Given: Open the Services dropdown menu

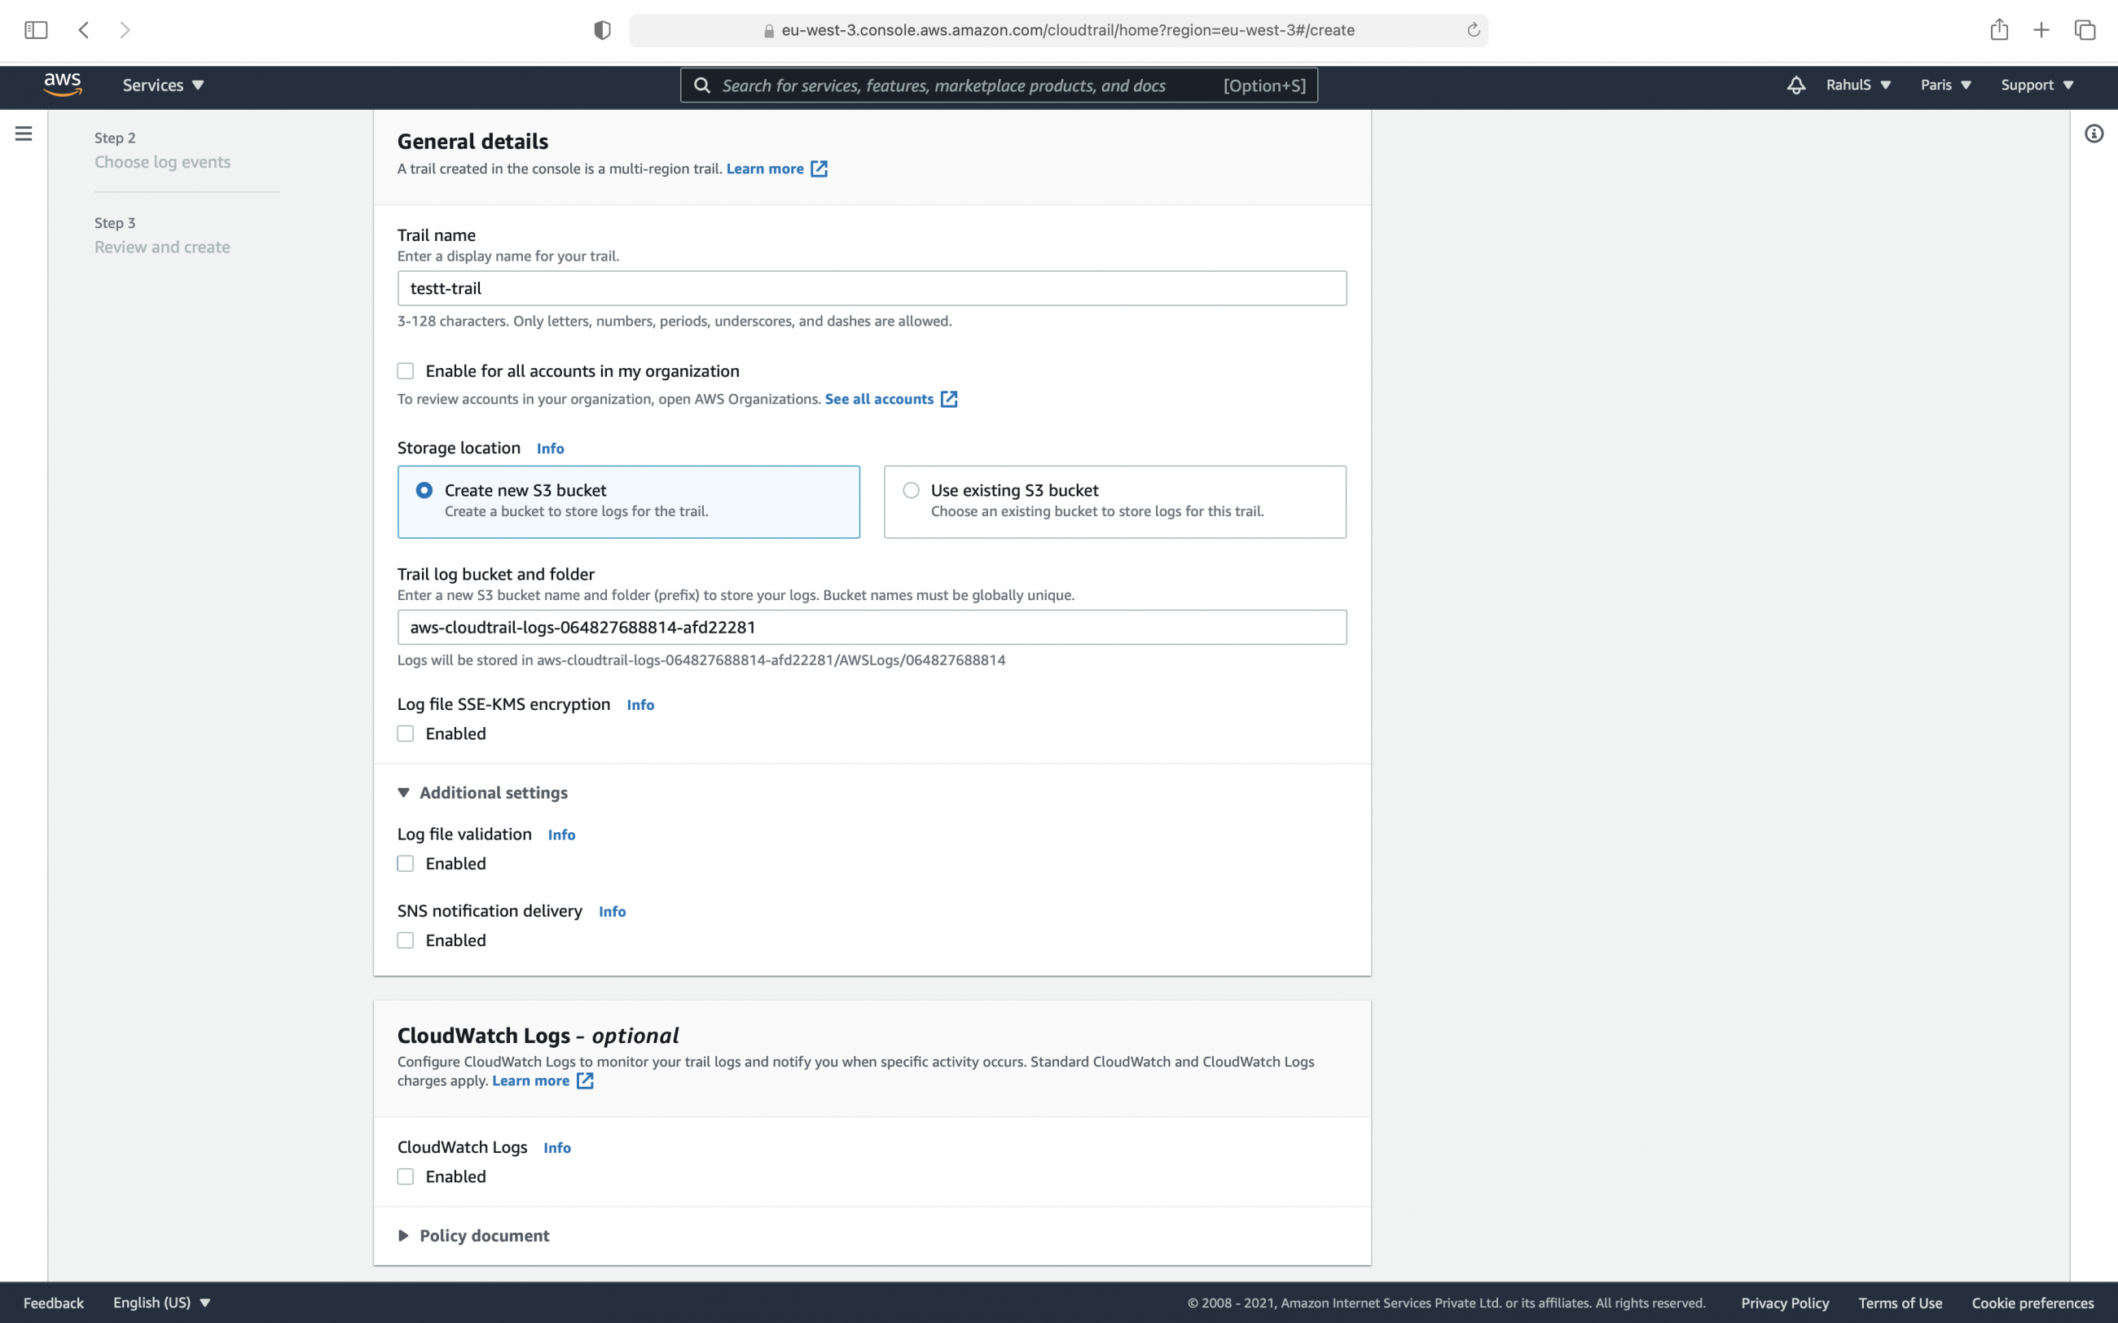Looking at the screenshot, I should tap(162, 85).
